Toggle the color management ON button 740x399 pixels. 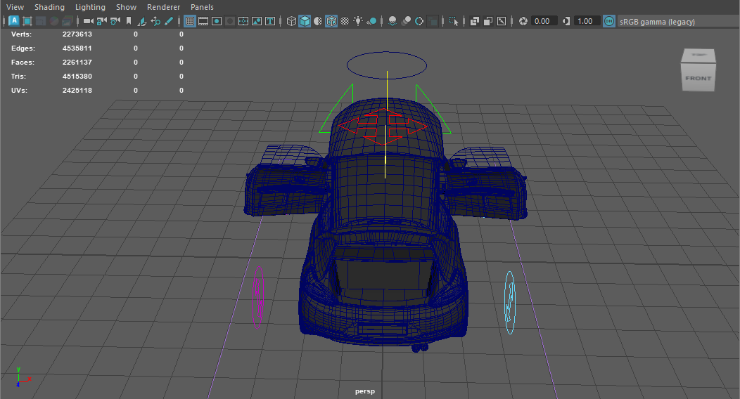click(608, 21)
